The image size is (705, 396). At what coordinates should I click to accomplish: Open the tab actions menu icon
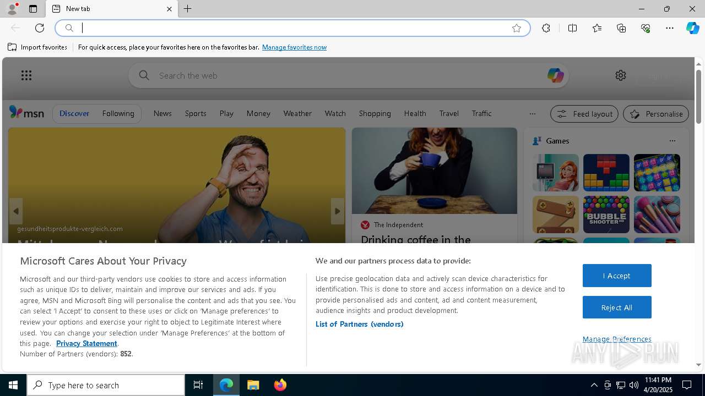tap(33, 9)
